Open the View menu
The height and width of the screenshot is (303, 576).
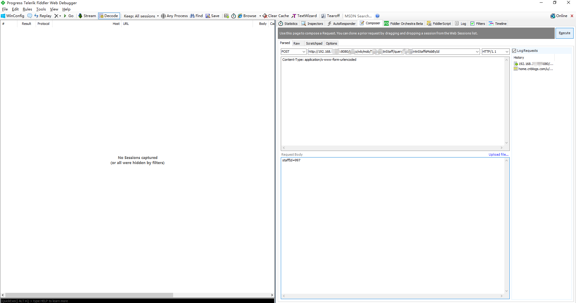[54, 9]
